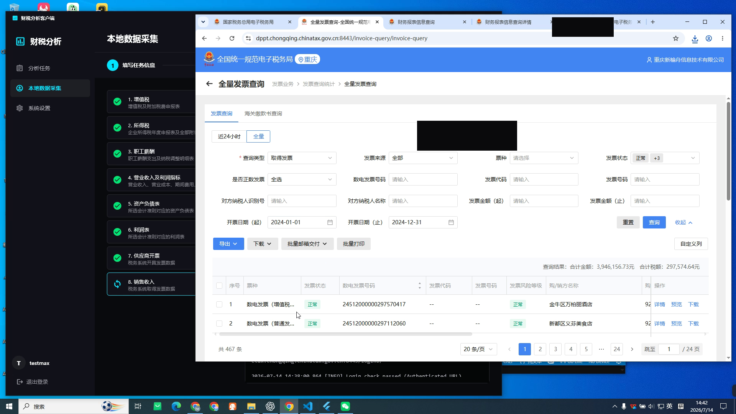The width and height of the screenshot is (736, 414).
Task: Open File Explorer from taskbar
Action: coord(251,406)
